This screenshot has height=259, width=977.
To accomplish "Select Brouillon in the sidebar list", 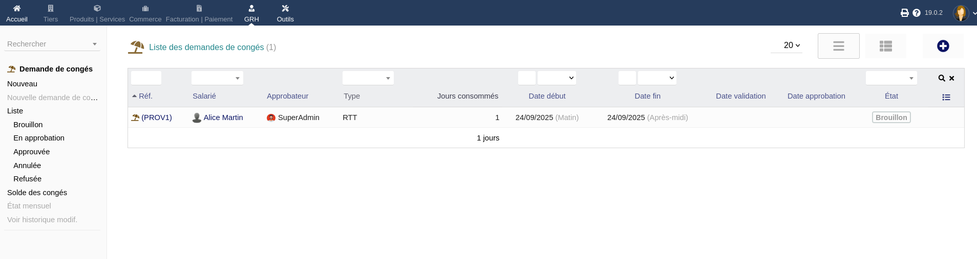I will click(x=28, y=125).
